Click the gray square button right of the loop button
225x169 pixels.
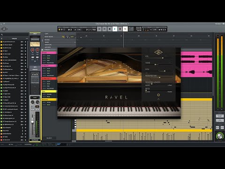coord(131,29)
